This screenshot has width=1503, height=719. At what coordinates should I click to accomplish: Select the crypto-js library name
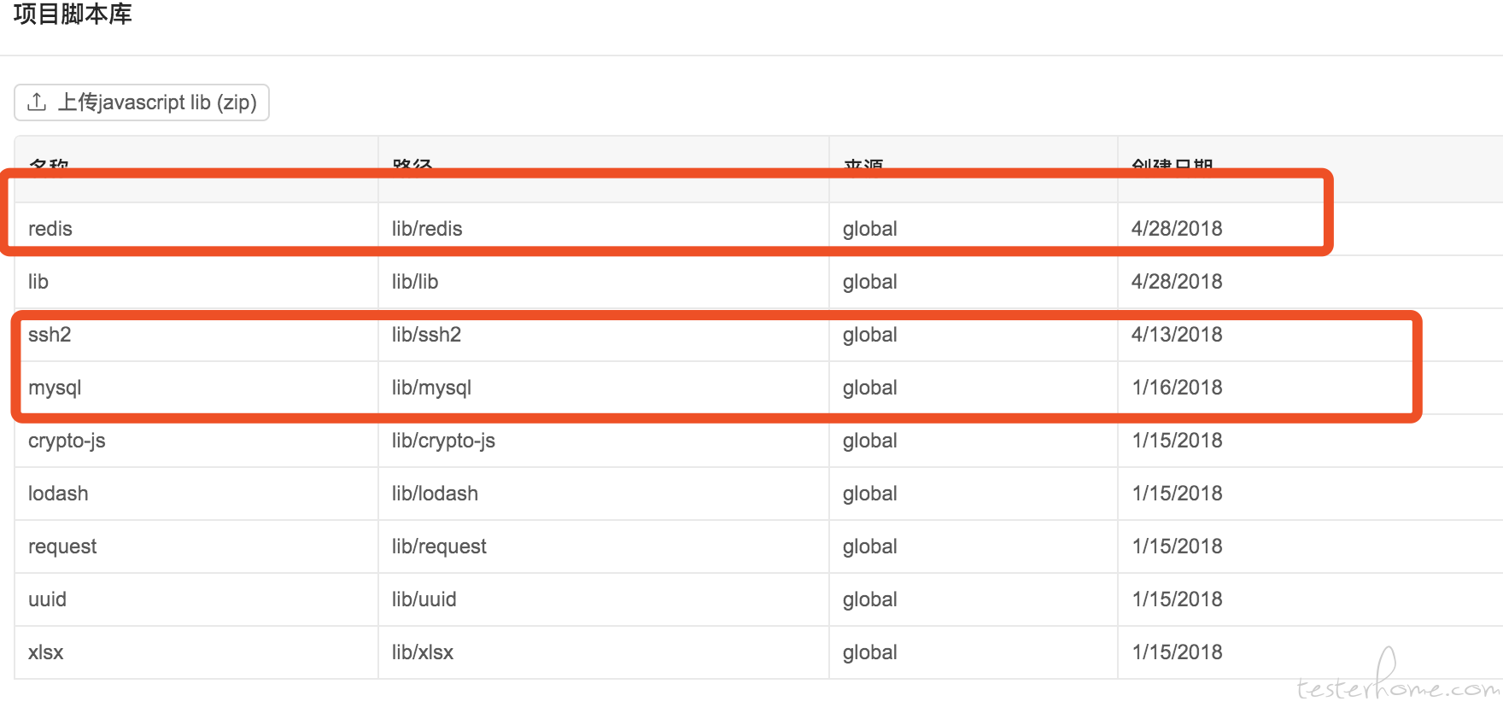pyautogui.click(x=67, y=441)
